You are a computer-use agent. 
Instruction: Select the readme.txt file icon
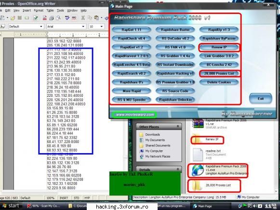coord(198,155)
